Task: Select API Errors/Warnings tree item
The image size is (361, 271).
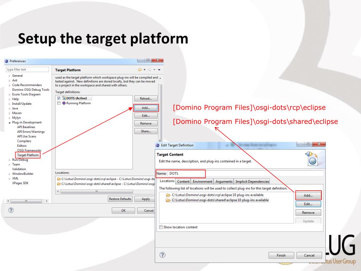Action: [31, 132]
